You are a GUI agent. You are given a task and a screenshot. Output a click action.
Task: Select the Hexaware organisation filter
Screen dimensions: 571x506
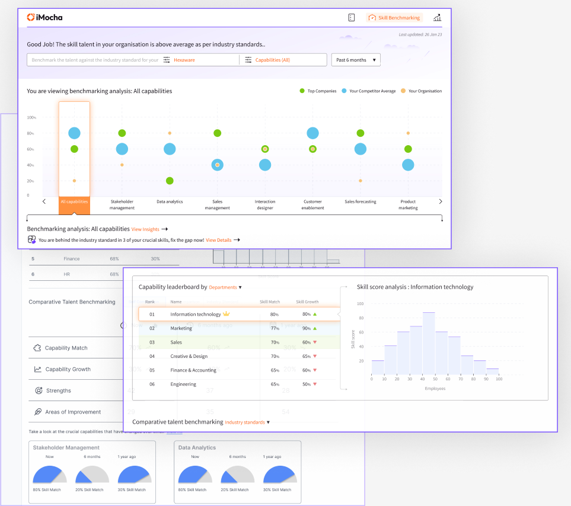click(184, 60)
